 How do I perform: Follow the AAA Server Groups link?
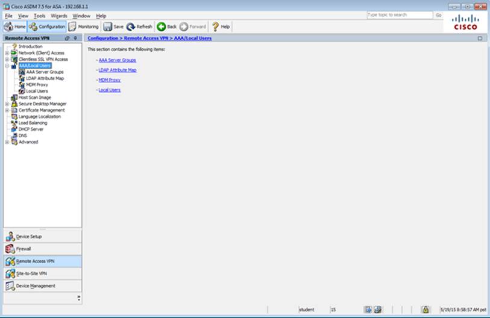117,60
